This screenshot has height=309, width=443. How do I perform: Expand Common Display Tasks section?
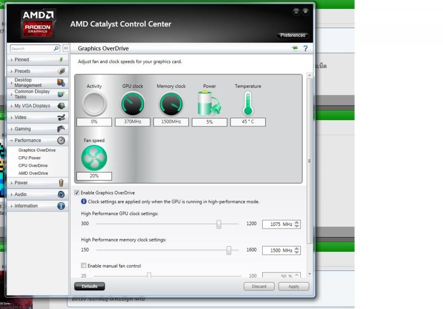tap(11, 94)
